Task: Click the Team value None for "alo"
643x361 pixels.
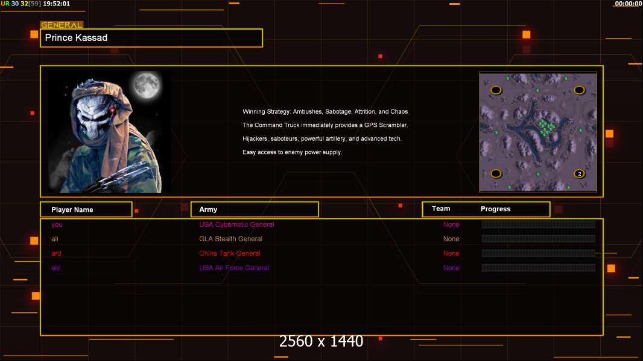Action: click(451, 268)
